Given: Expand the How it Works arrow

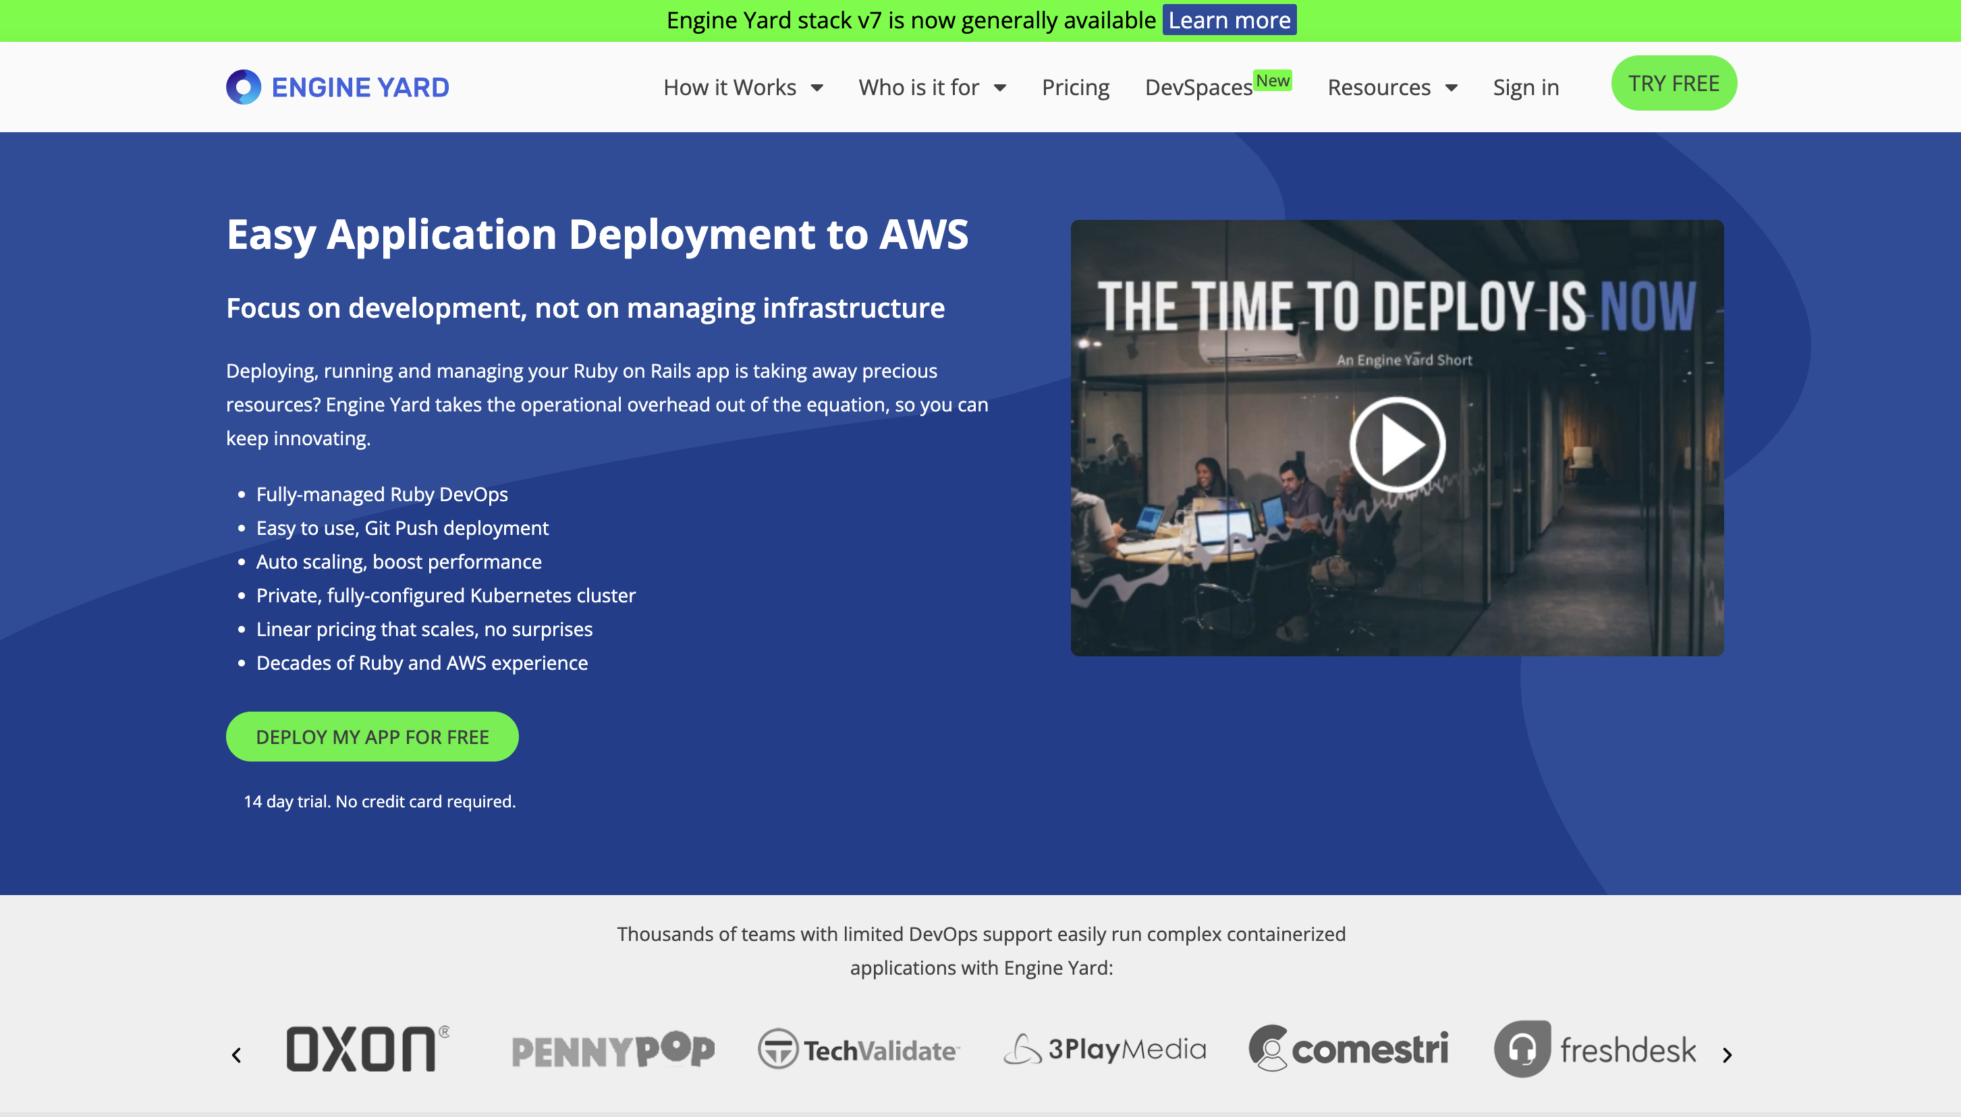Looking at the screenshot, I should tap(817, 88).
